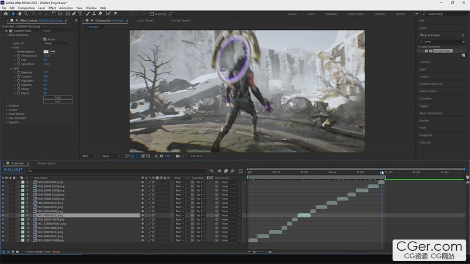Image resolution: width=470 pixels, height=264 pixels.
Task: Click the White Balance color swatch
Action: [x=46, y=52]
